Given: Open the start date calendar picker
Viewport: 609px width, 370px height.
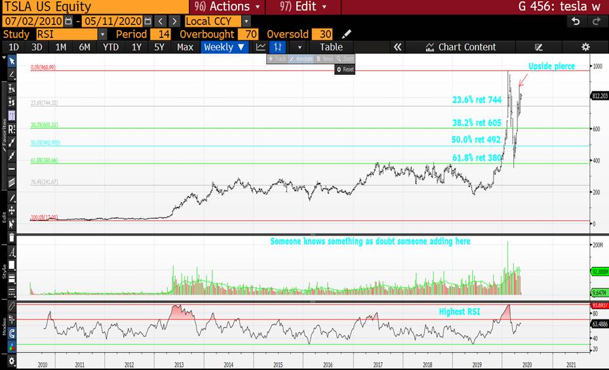Looking at the screenshot, I should pos(68,21).
